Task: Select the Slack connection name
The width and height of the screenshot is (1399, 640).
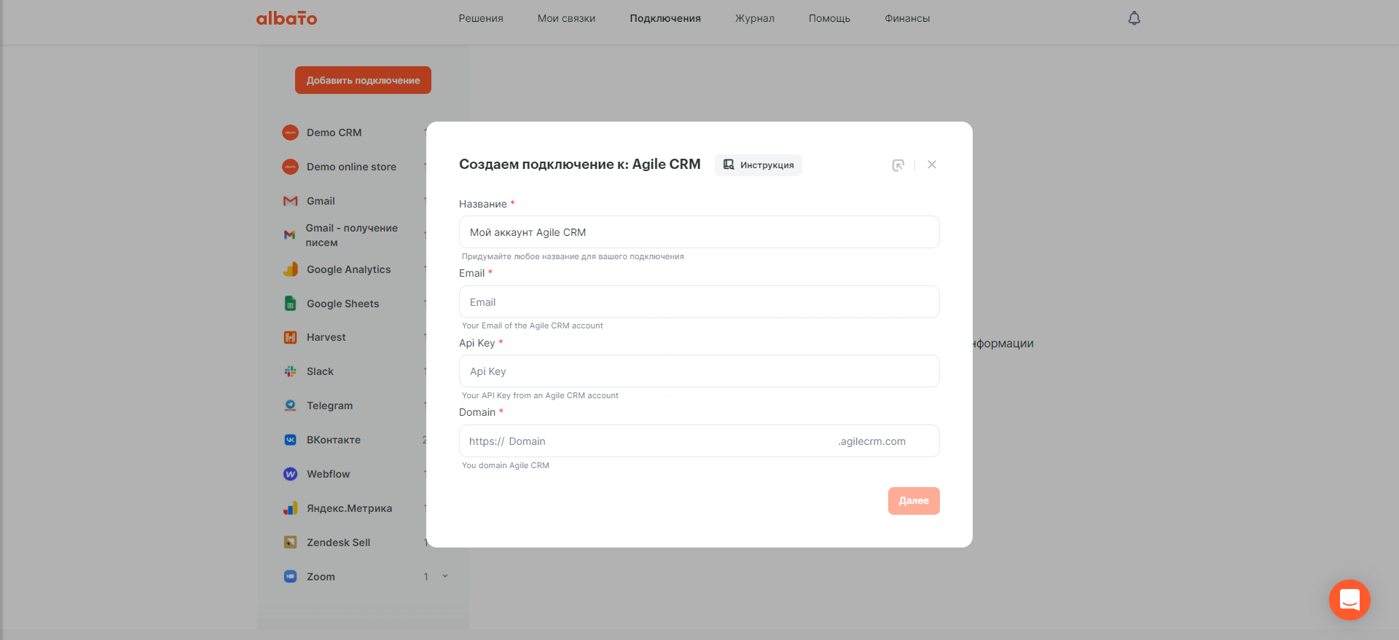Action: click(x=320, y=371)
